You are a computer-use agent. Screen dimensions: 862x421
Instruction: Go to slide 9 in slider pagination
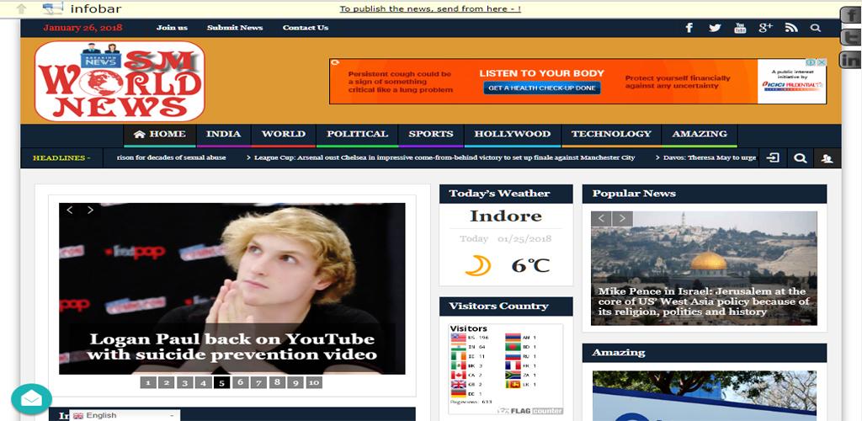point(295,382)
